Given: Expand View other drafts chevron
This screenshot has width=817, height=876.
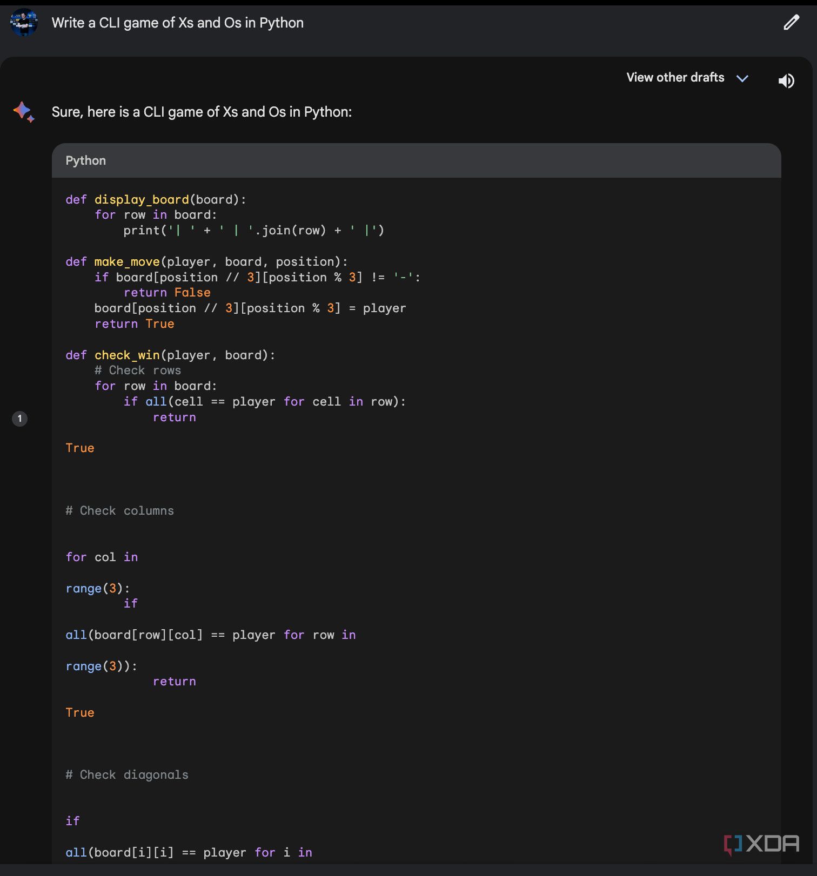Looking at the screenshot, I should coord(742,78).
